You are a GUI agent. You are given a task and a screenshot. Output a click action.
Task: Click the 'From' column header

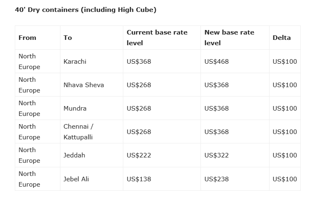click(27, 37)
